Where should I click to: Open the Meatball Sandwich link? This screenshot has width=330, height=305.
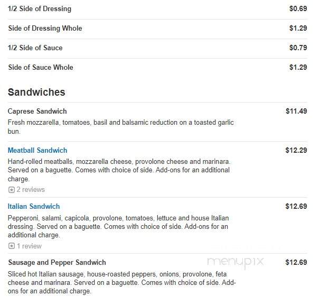pyautogui.click(x=37, y=151)
